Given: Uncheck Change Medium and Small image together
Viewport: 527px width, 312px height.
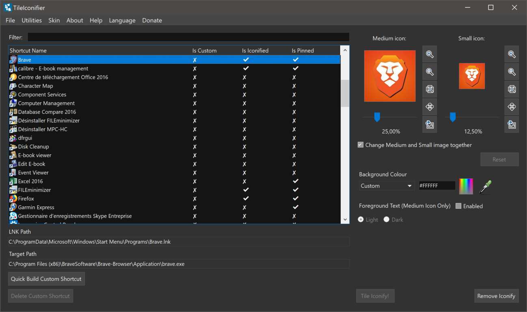Looking at the screenshot, I should tap(360, 145).
